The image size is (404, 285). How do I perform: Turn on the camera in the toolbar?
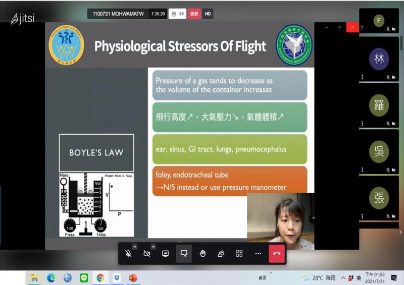click(147, 254)
